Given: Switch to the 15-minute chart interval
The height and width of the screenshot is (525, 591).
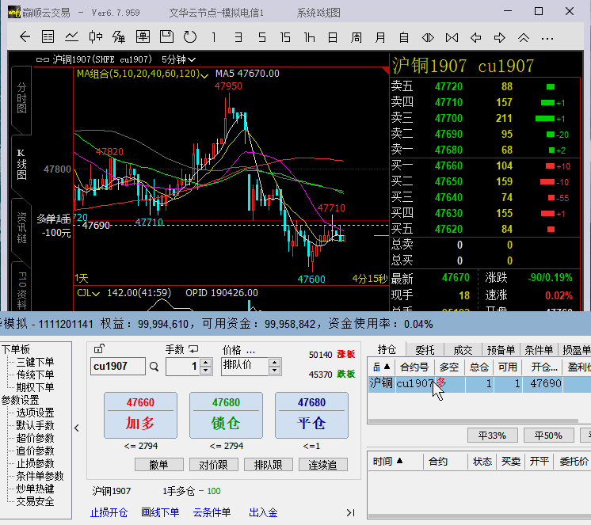Looking at the screenshot, I should point(285,36).
